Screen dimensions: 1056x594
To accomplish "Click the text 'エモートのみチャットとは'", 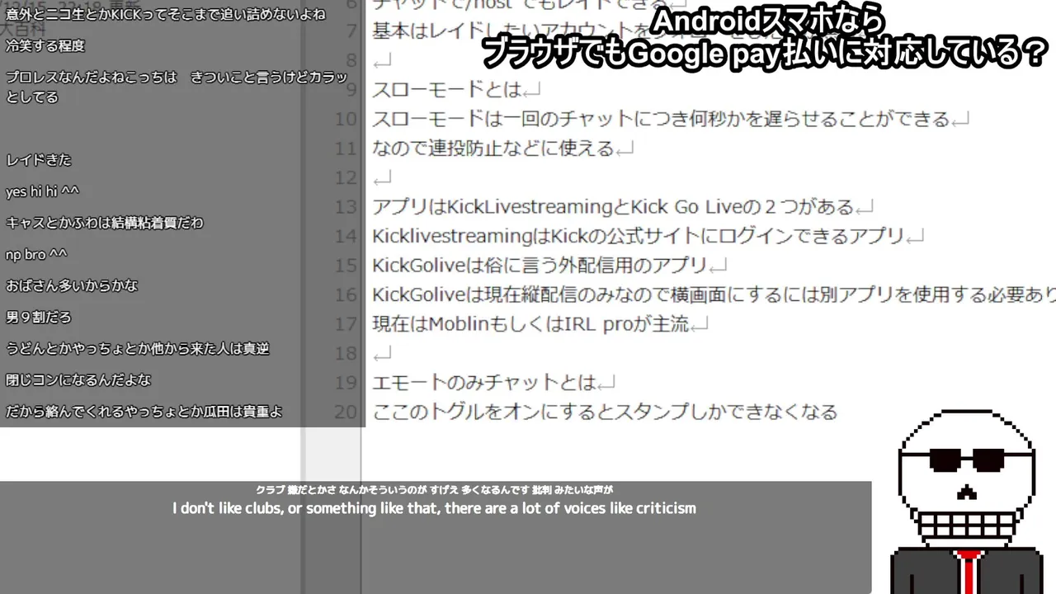I will 484,383.
